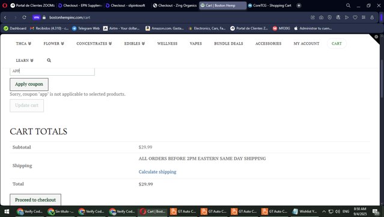Switch to CoreTCG - Shopping Cart tab
384x217 pixels.
(270, 5)
